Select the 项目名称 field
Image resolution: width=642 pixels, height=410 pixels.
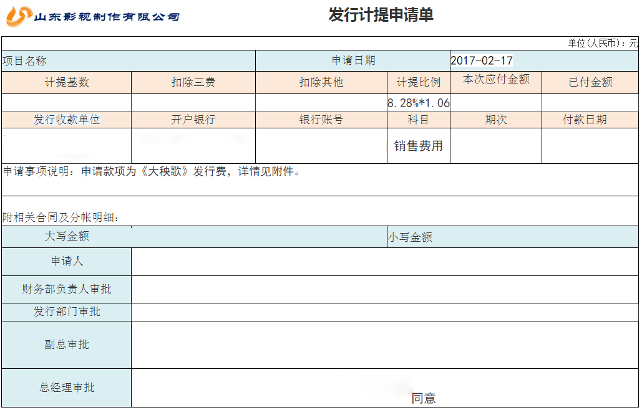(x=129, y=61)
